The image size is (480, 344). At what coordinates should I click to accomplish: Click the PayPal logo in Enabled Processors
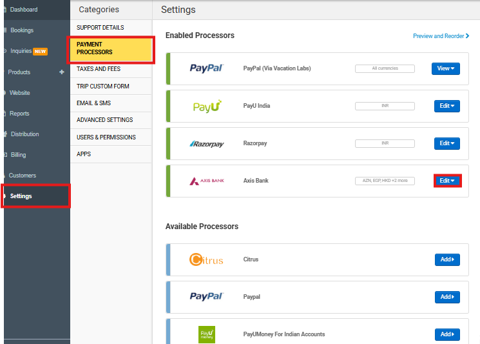click(206, 68)
